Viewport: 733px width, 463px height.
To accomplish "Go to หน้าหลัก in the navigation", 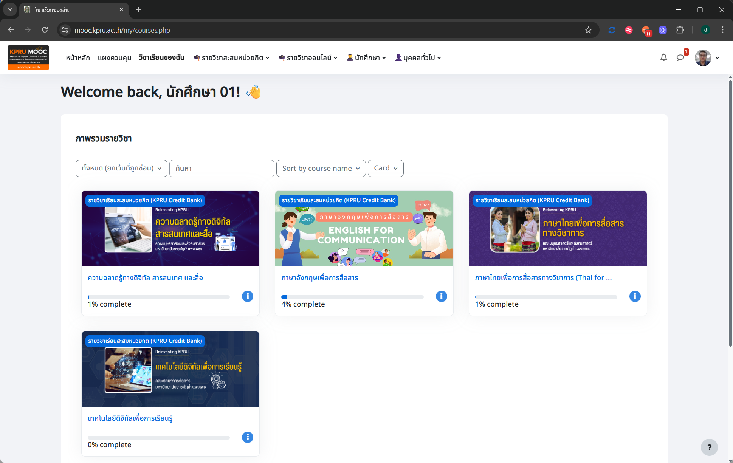I will point(78,58).
